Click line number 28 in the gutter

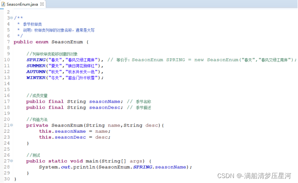[x=7, y=167]
